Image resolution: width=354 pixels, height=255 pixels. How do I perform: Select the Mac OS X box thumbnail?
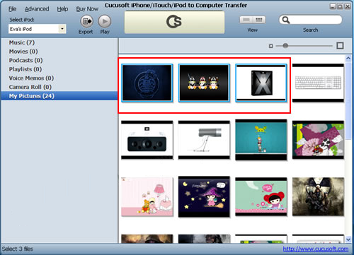(x=261, y=83)
